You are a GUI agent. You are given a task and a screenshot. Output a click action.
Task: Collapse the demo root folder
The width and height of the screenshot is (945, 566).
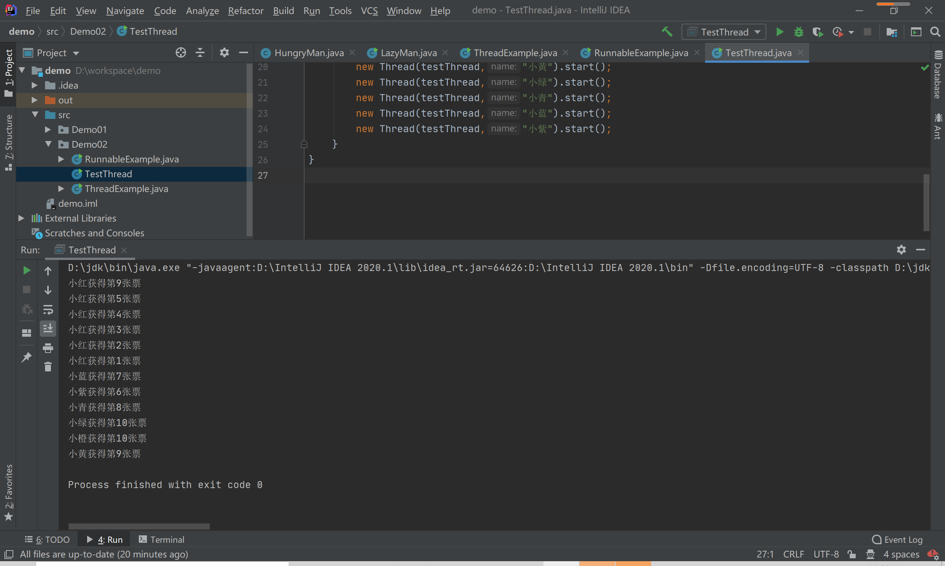[x=22, y=70]
